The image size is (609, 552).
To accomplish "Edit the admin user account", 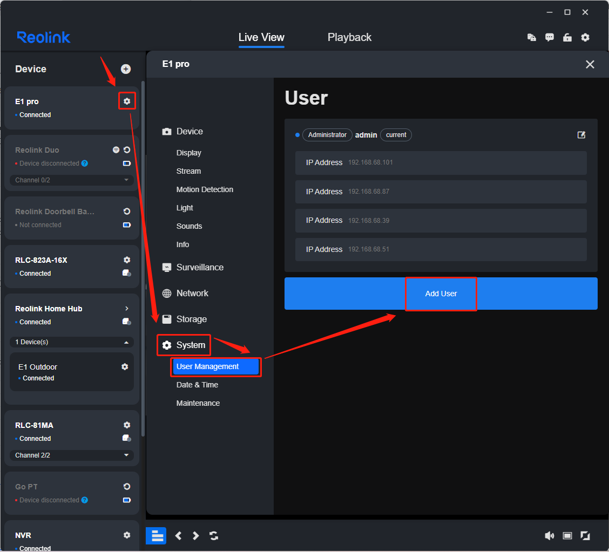I will click(581, 135).
